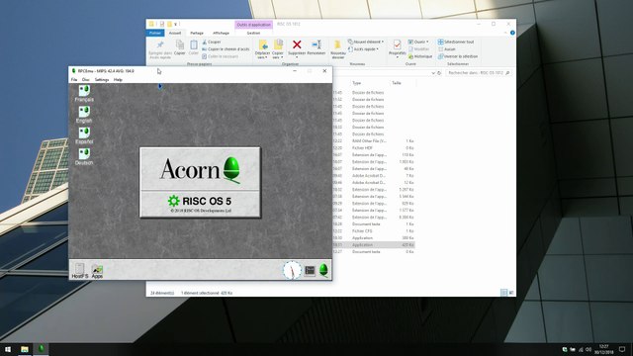
Task: Click the blue help icon in Explorer
Action: click(512, 33)
